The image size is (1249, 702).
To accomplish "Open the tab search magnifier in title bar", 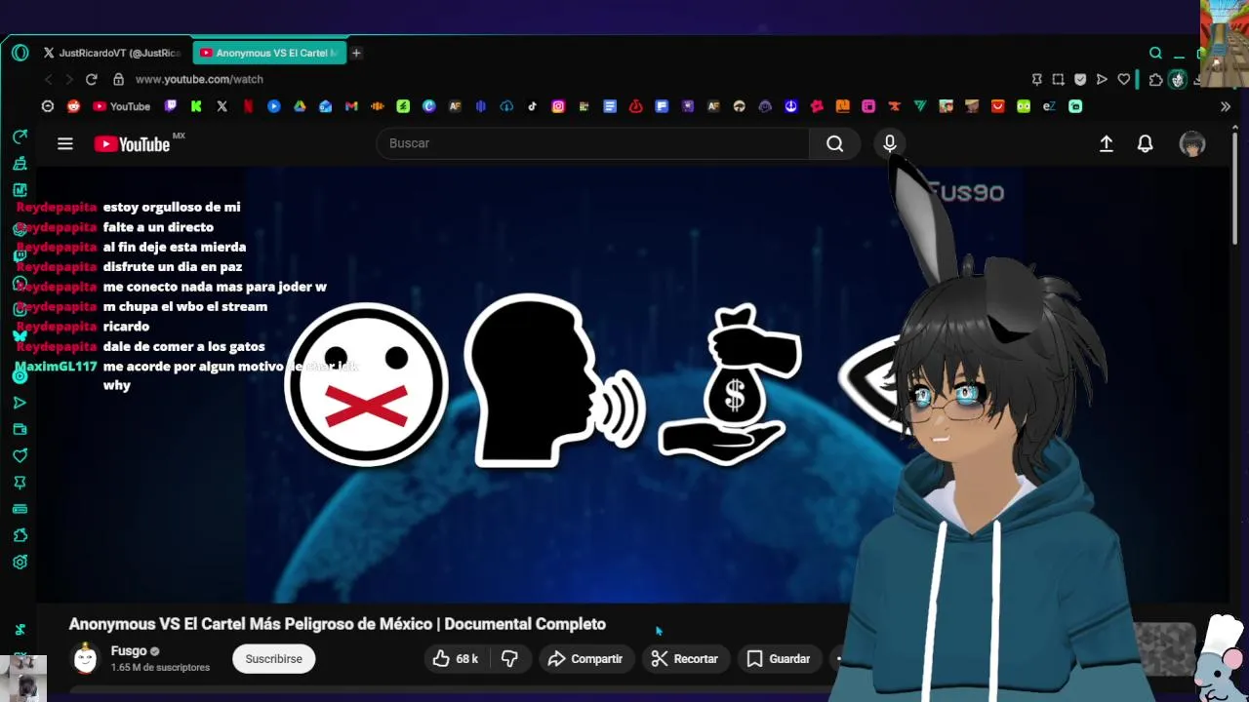I will (1155, 53).
